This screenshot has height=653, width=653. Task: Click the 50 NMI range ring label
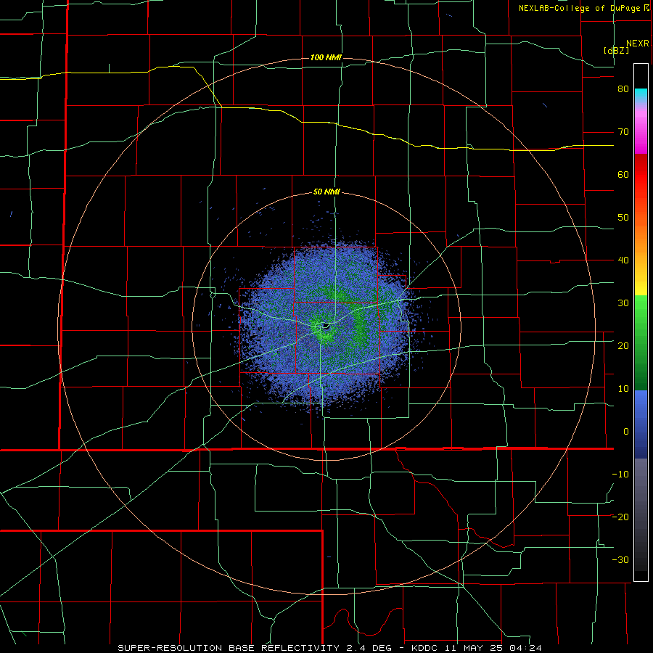tap(327, 192)
